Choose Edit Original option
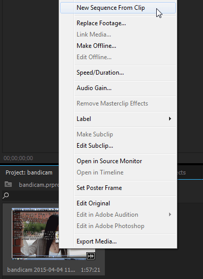 [118, 203]
